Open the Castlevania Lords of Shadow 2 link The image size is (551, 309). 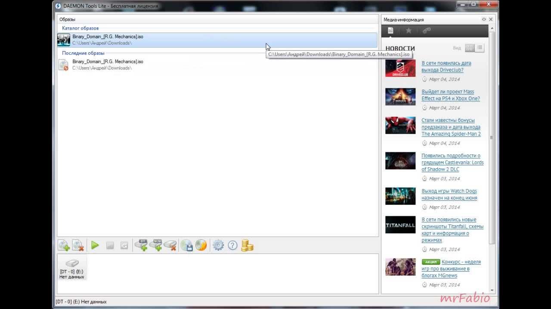[452, 162]
